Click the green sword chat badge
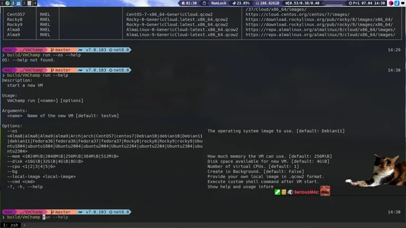The height and width of the screenshot is (228, 406). tap(278, 192)
